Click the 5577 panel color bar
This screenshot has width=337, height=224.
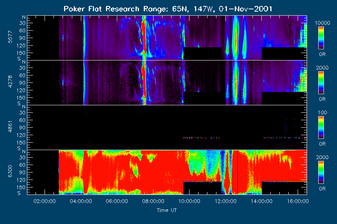point(321,38)
